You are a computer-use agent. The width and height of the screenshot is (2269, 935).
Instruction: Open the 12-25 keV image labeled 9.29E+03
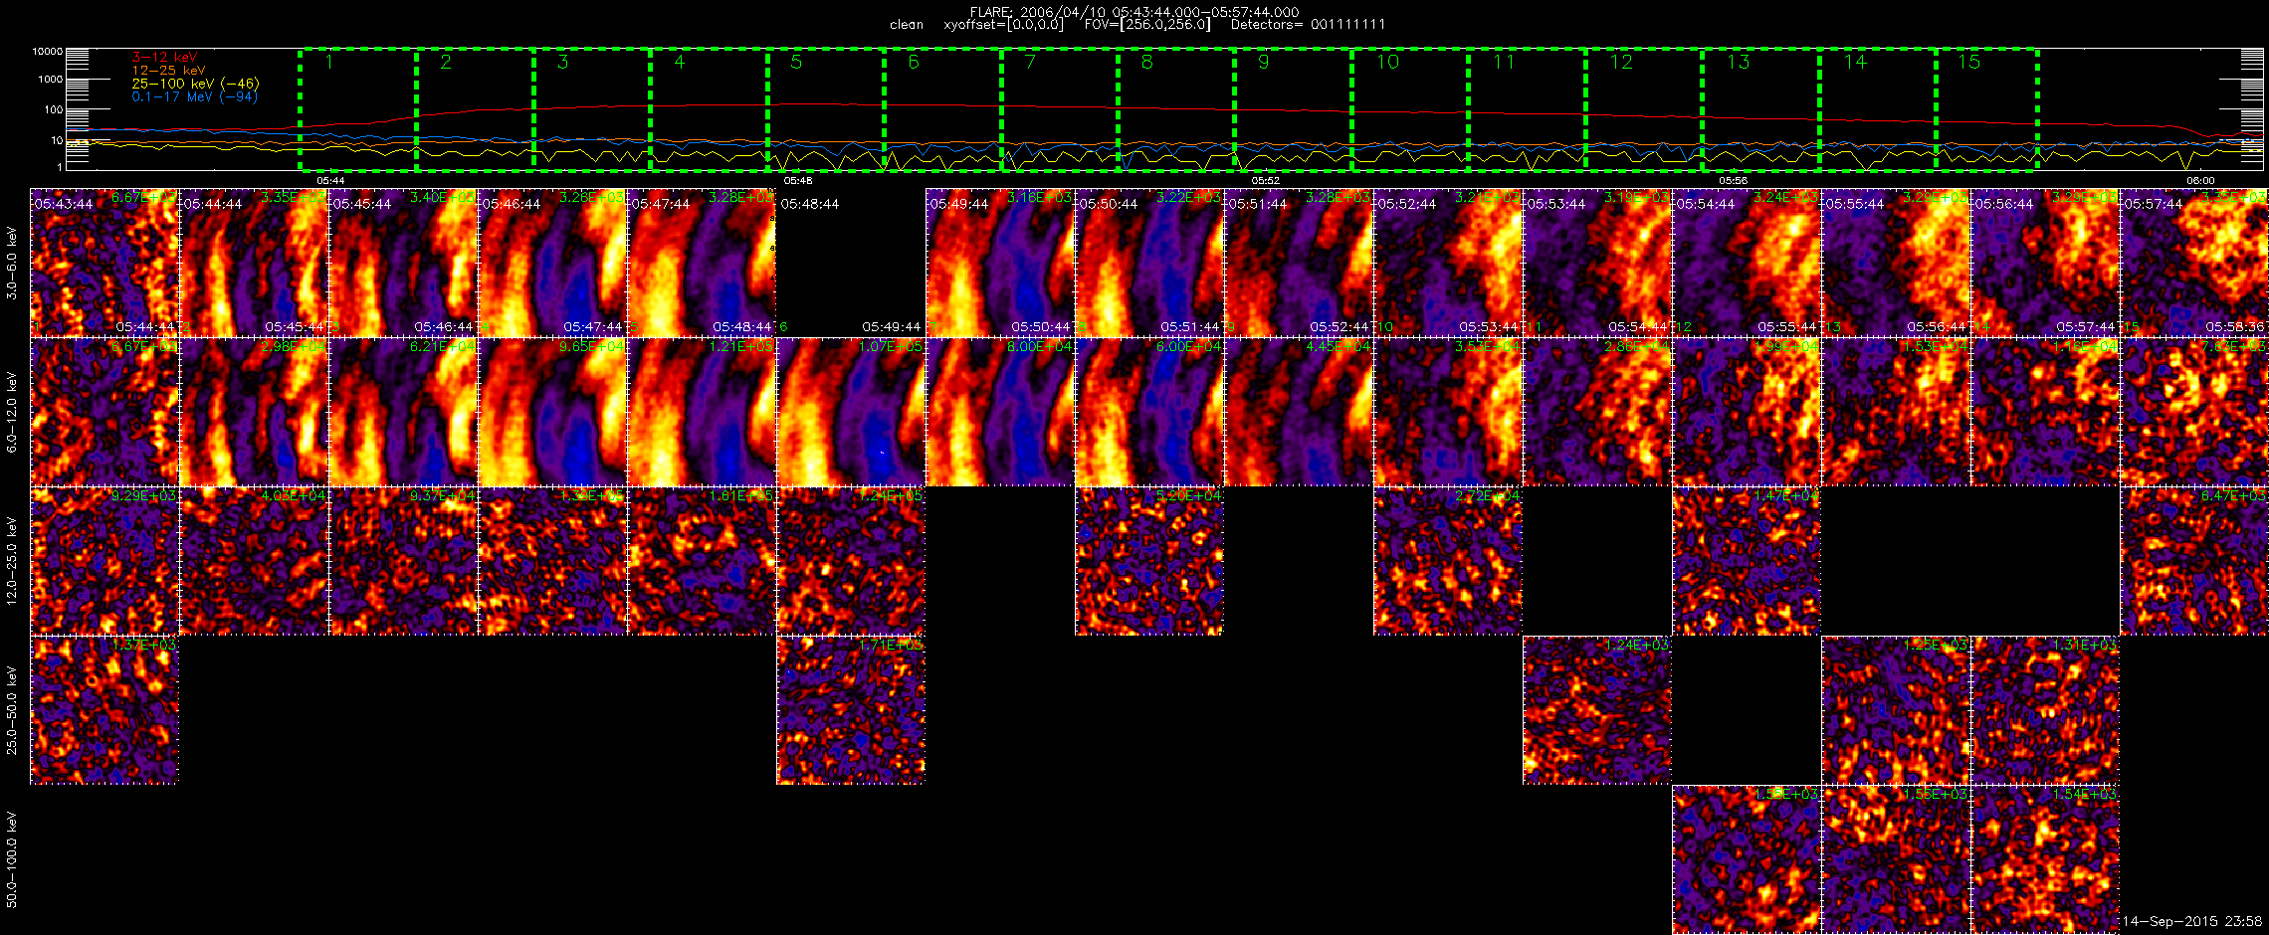104,561
